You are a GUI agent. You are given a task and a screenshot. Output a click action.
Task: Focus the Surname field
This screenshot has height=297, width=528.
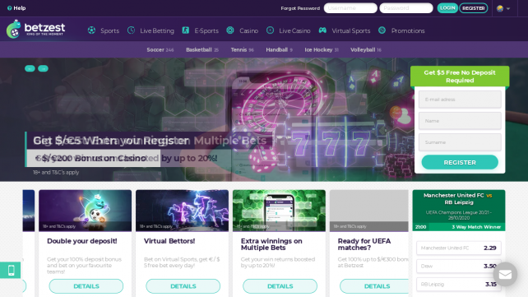click(x=460, y=142)
